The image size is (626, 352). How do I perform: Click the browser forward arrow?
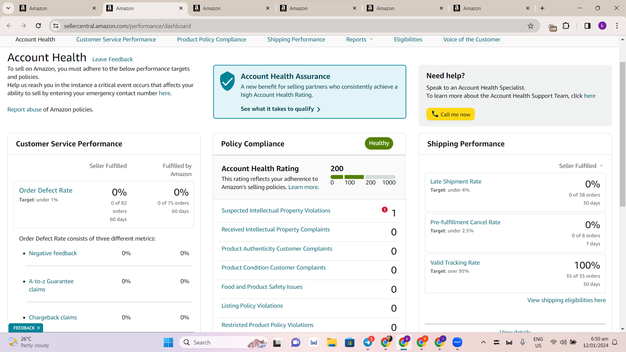pos(23,26)
